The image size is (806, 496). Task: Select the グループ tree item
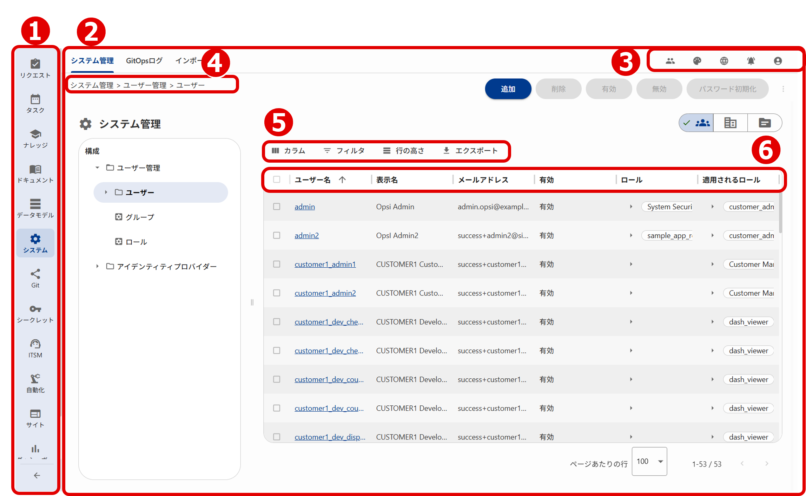140,217
